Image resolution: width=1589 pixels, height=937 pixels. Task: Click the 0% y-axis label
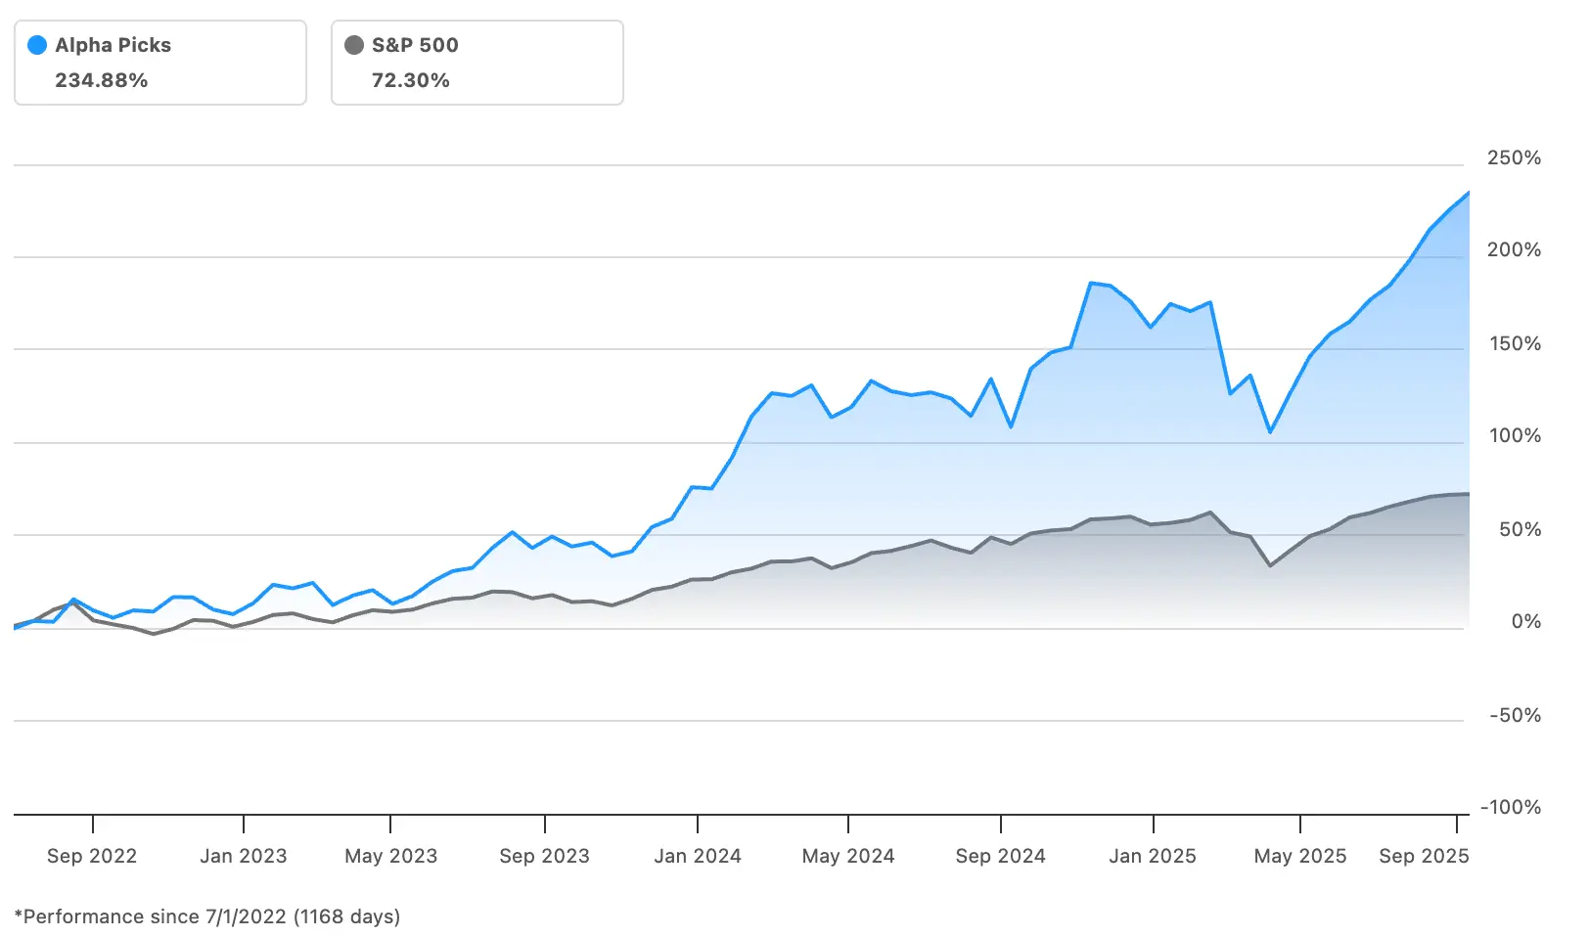[1525, 621]
